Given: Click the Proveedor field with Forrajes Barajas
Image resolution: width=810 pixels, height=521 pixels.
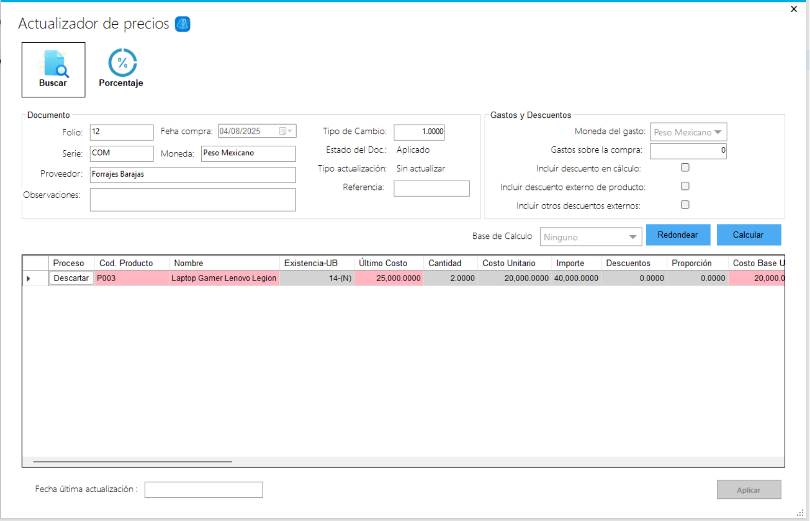Looking at the screenshot, I should point(193,175).
